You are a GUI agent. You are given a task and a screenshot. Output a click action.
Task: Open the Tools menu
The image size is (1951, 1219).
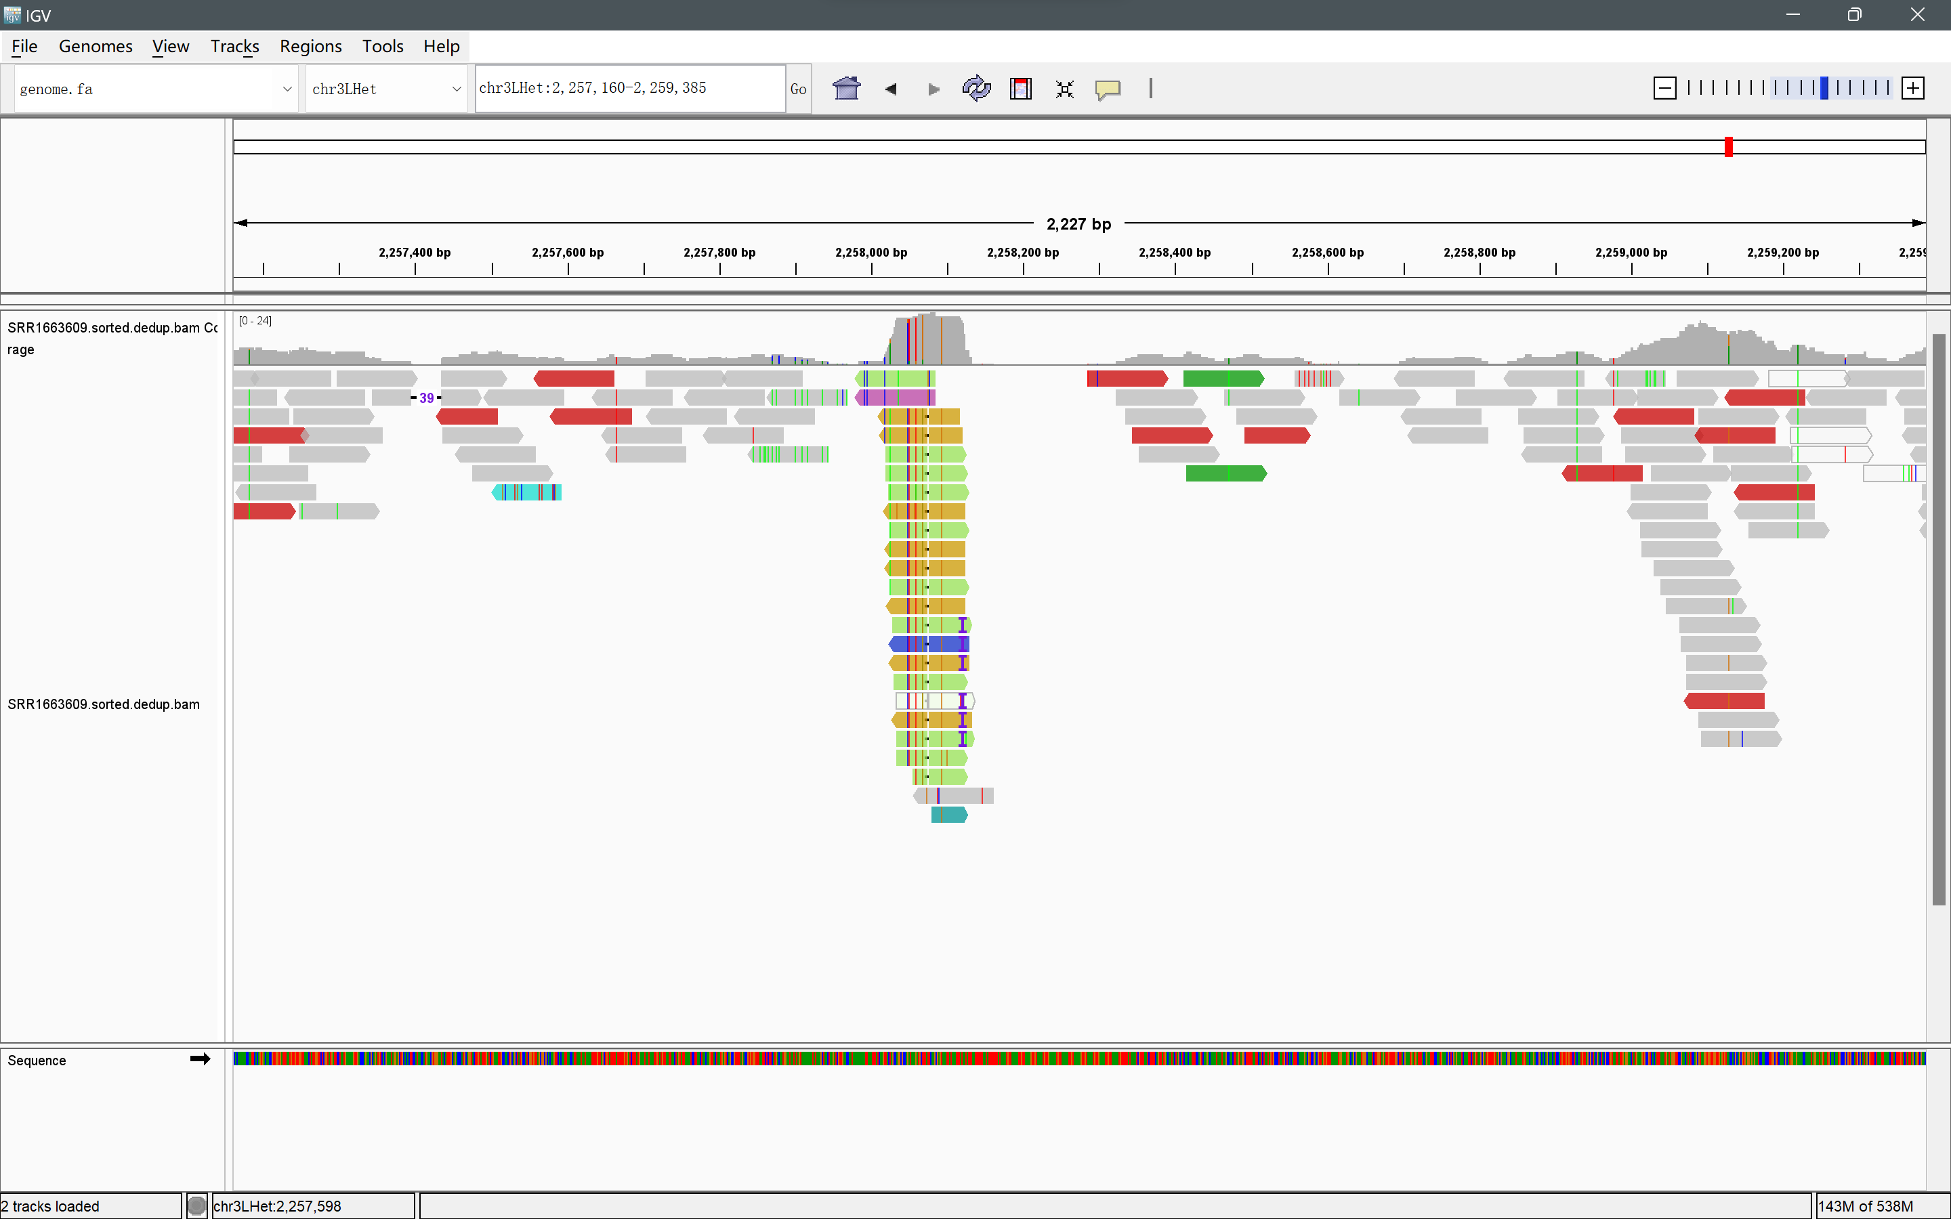coord(382,46)
